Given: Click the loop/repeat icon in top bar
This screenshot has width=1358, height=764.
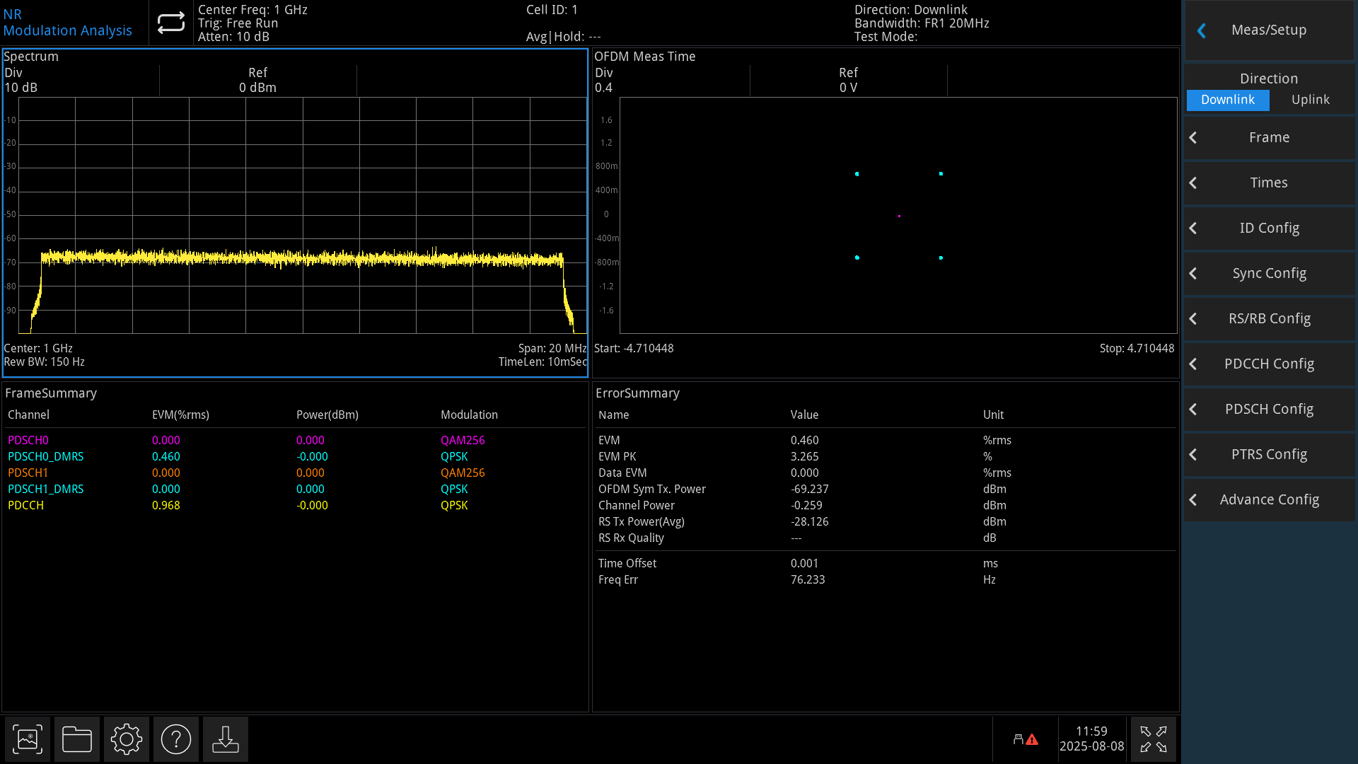Looking at the screenshot, I should (x=170, y=22).
